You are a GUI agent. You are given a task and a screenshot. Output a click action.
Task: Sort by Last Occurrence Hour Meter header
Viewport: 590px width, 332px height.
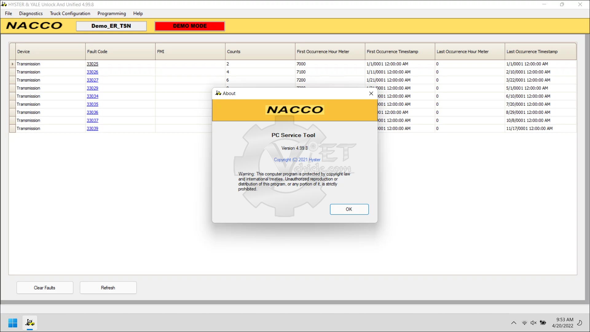point(470,52)
